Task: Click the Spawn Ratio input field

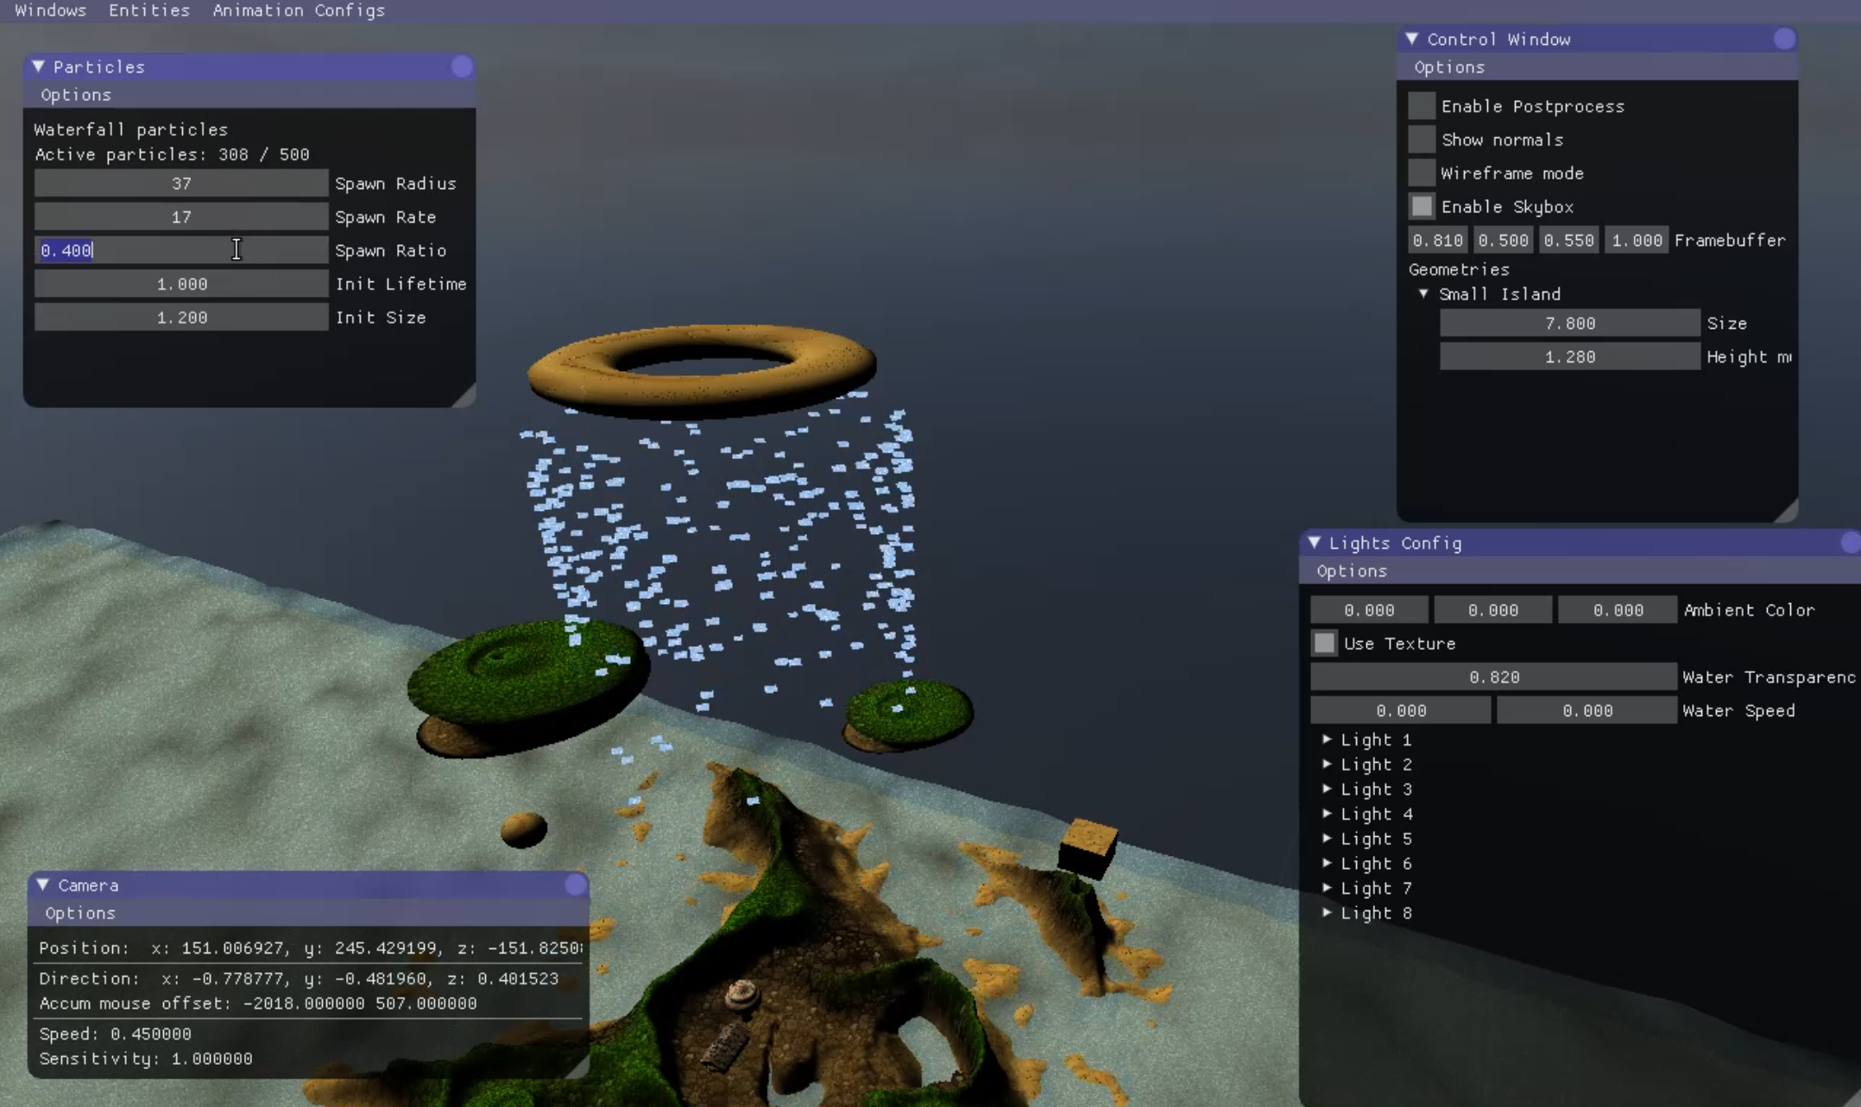Action: pos(181,249)
